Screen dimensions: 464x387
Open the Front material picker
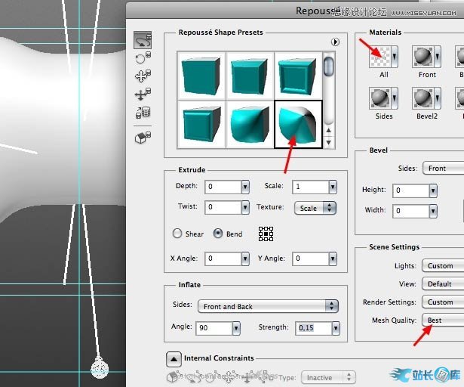(x=427, y=57)
